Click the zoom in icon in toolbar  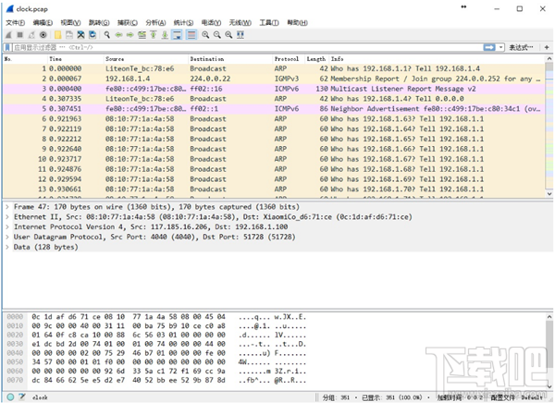point(204,34)
